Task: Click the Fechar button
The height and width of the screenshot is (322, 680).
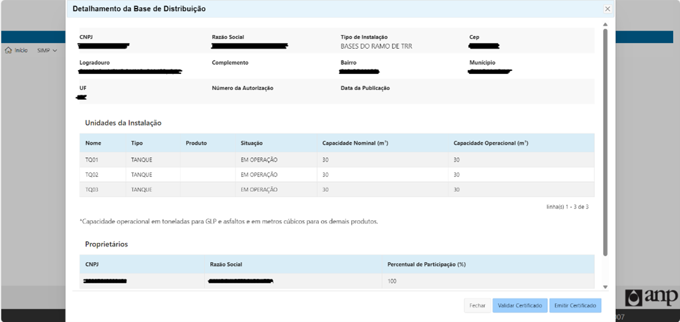Action: click(x=477, y=305)
